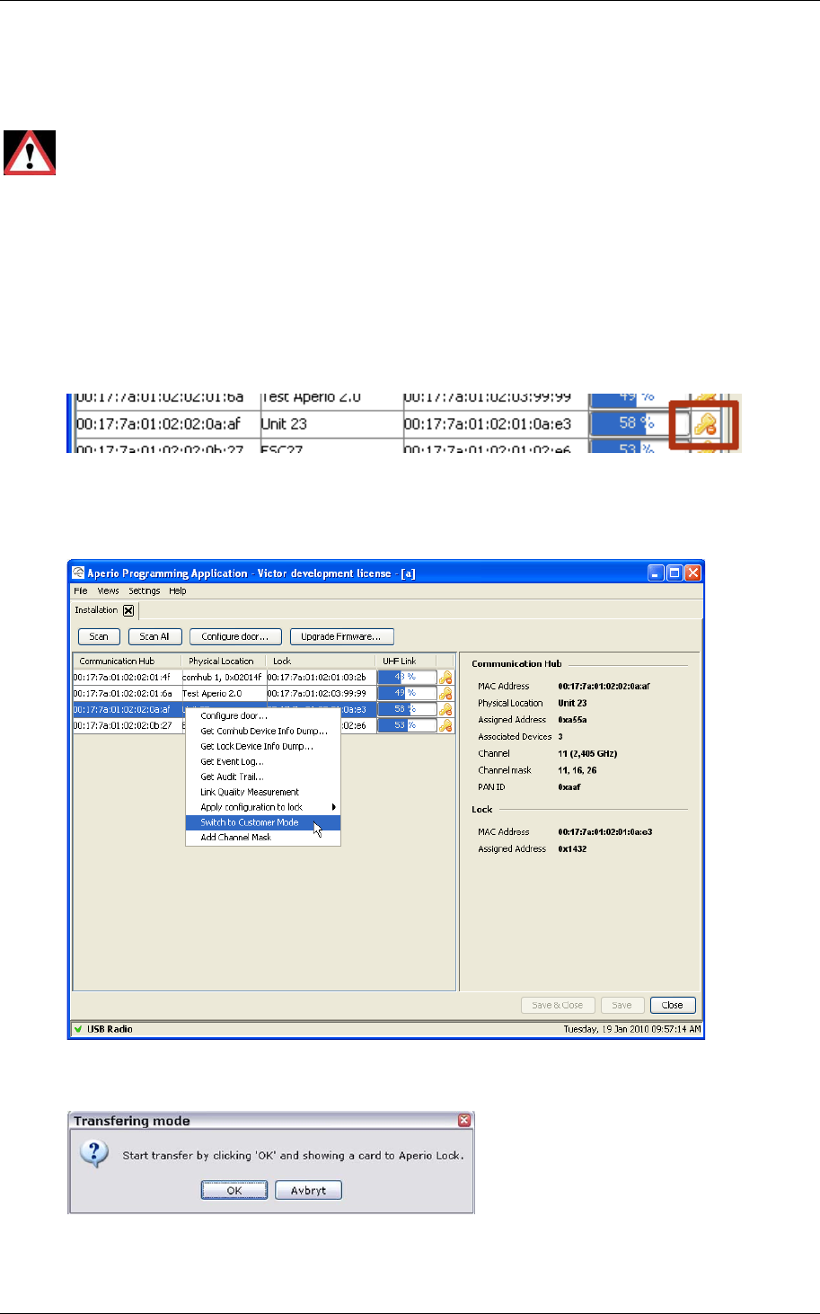Click the lock key icon in the 0b:27 row

click(x=445, y=725)
